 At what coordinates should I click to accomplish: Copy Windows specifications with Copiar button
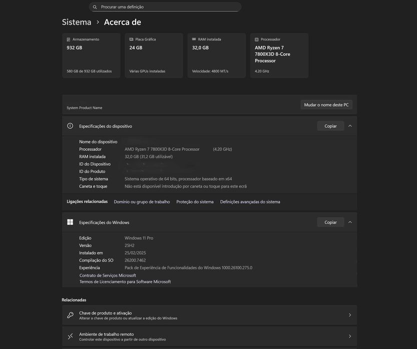click(x=330, y=222)
